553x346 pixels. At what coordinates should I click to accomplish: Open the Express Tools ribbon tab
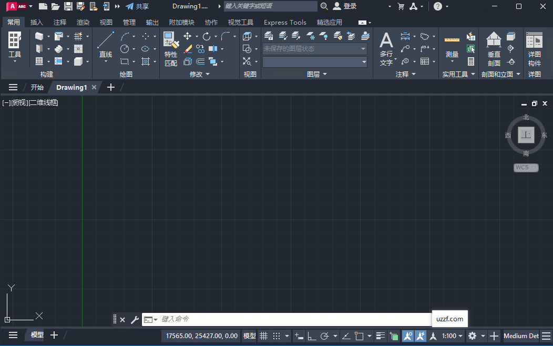tap(285, 22)
